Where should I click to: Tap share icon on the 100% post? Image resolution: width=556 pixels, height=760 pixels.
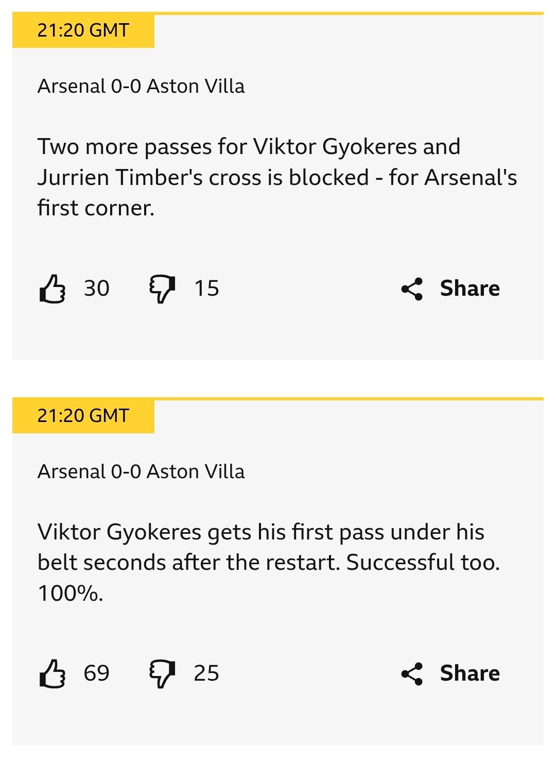[412, 673]
